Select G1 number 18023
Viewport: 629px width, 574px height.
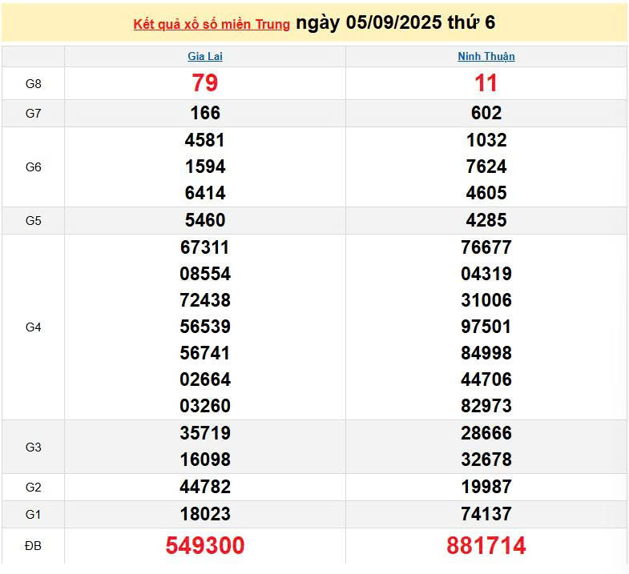[205, 514]
